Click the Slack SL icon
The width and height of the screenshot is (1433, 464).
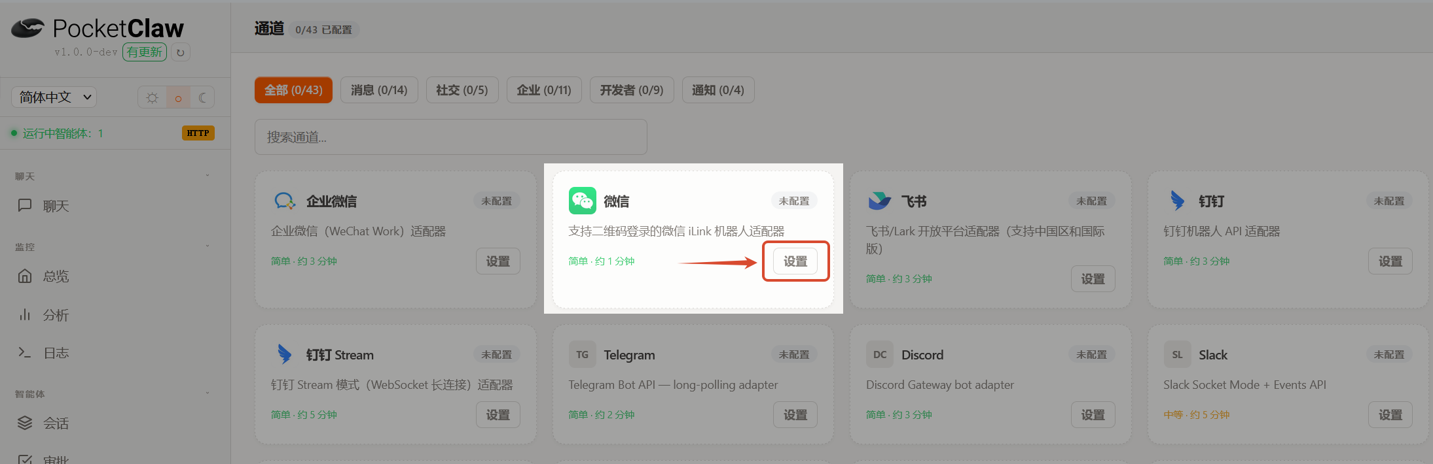(x=1177, y=354)
